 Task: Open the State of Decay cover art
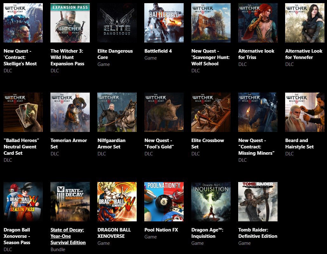[70, 202]
